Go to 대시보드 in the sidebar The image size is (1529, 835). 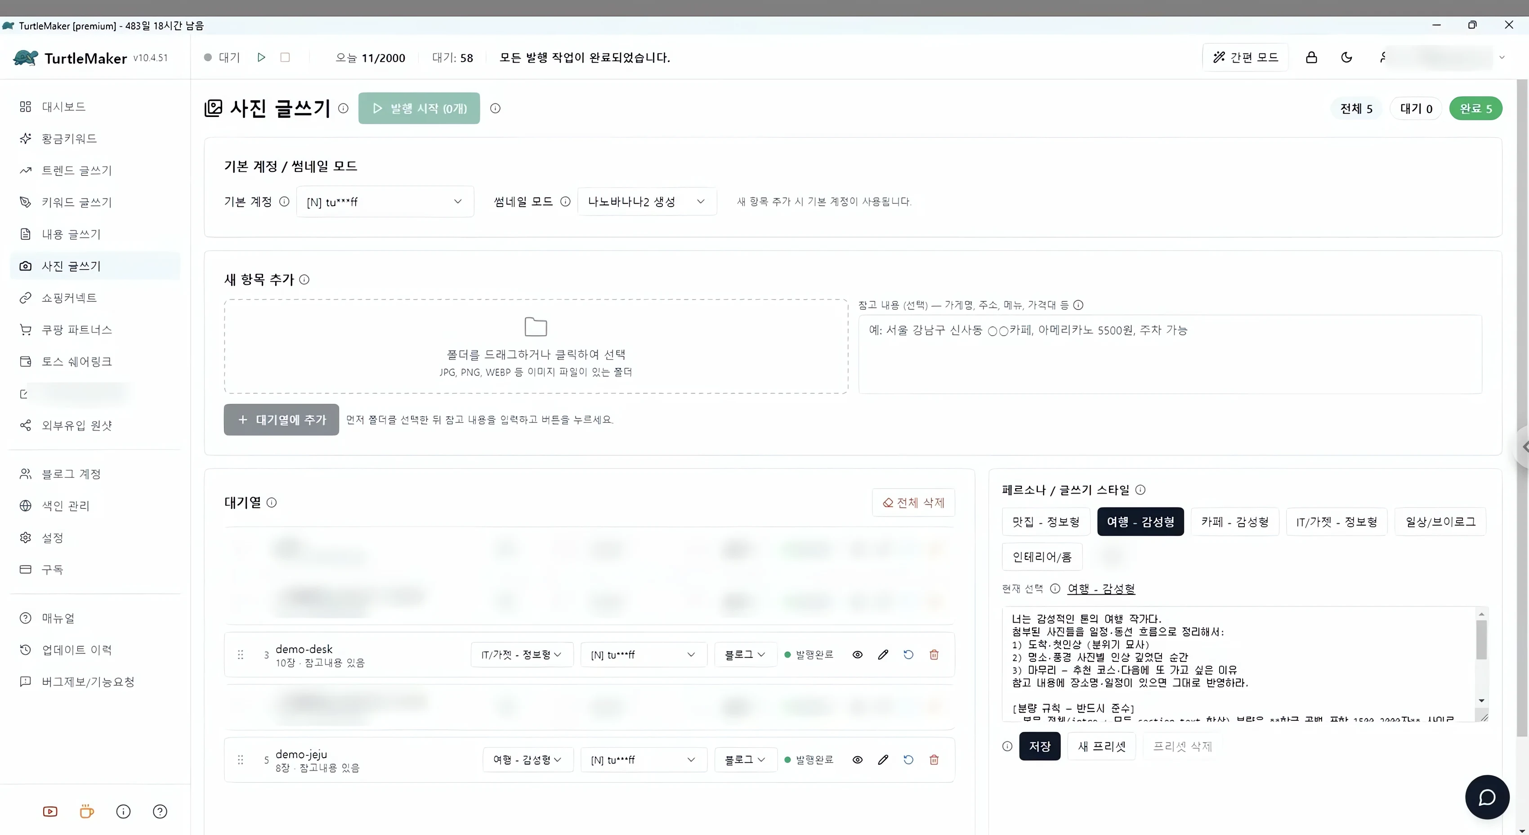tap(95, 106)
